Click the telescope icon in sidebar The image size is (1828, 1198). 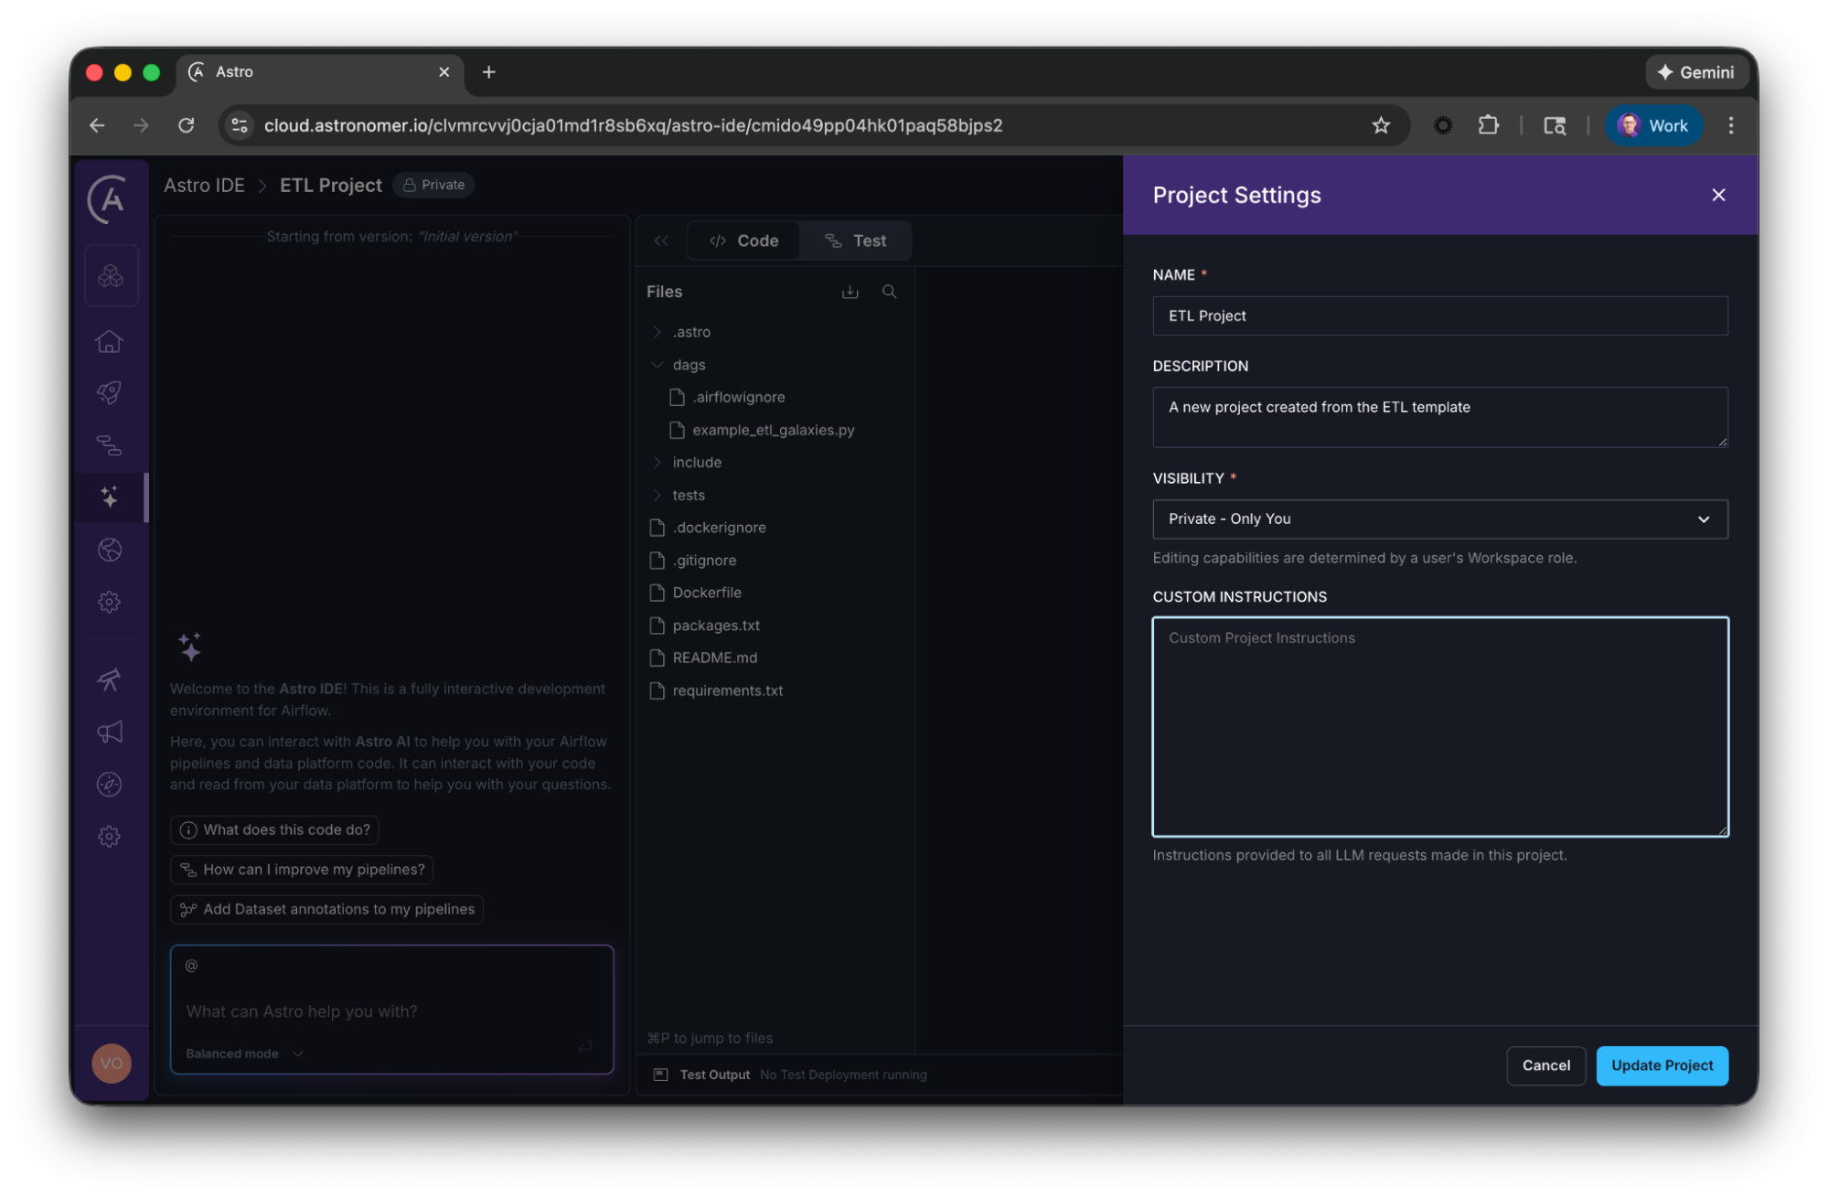(110, 679)
